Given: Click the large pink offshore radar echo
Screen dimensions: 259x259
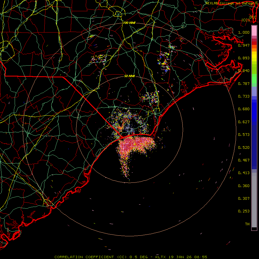Looking at the screenshot, I should click(x=136, y=144).
